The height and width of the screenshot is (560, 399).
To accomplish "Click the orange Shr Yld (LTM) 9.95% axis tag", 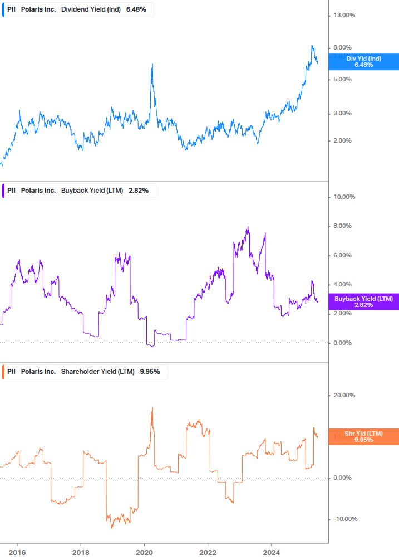I will (x=364, y=437).
